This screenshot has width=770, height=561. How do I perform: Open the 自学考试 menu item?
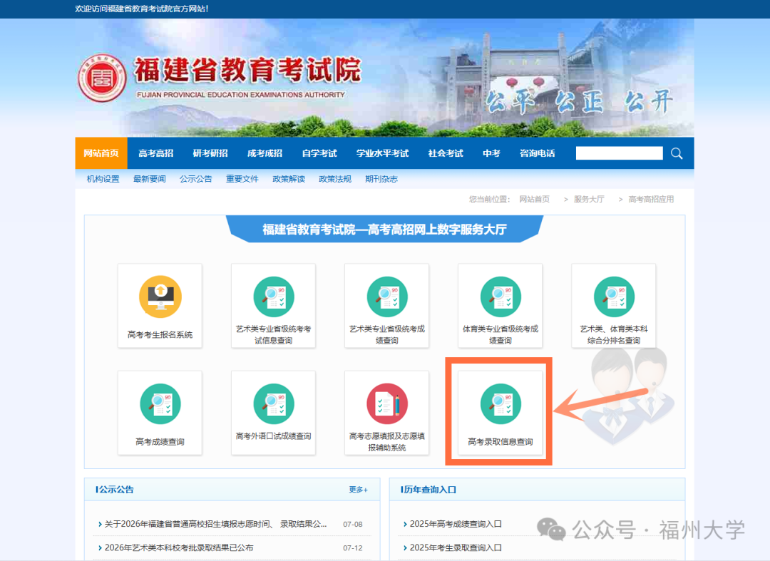[319, 153]
